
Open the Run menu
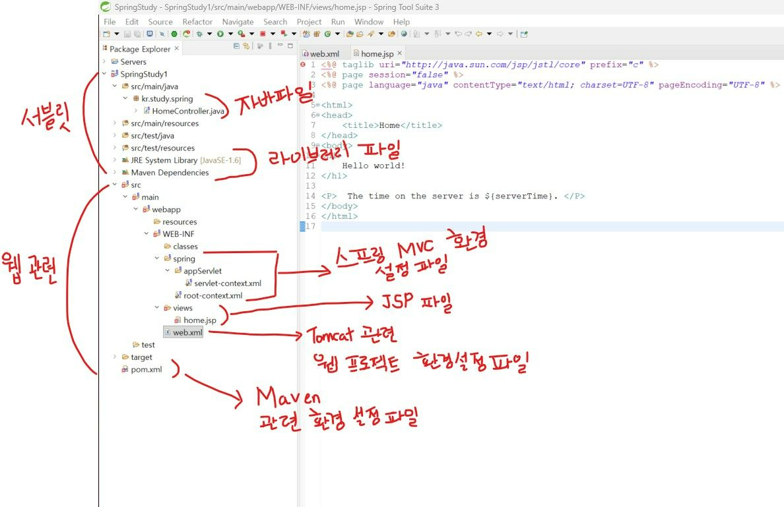pyautogui.click(x=338, y=22)
